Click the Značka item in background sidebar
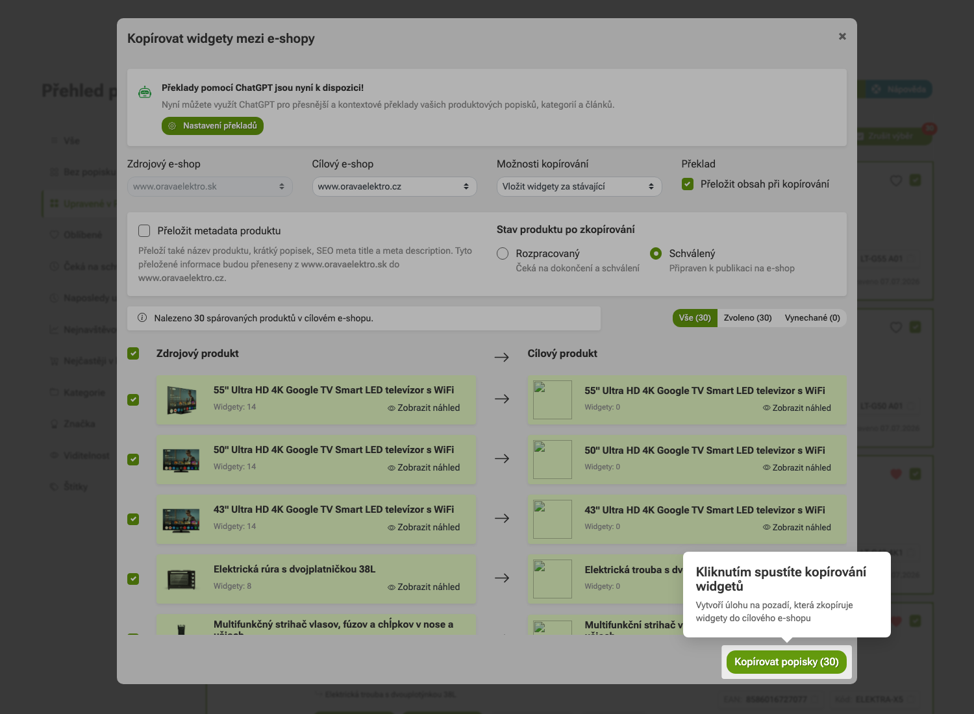Viewport: 974px width, 714px height. (79, 424)
